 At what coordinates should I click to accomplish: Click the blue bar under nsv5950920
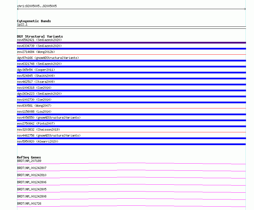(x=131, y=144)
